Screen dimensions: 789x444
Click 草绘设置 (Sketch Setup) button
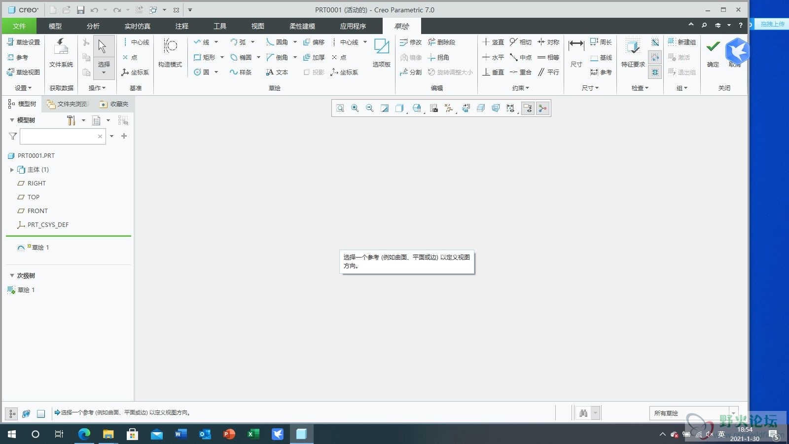(23, 42)
